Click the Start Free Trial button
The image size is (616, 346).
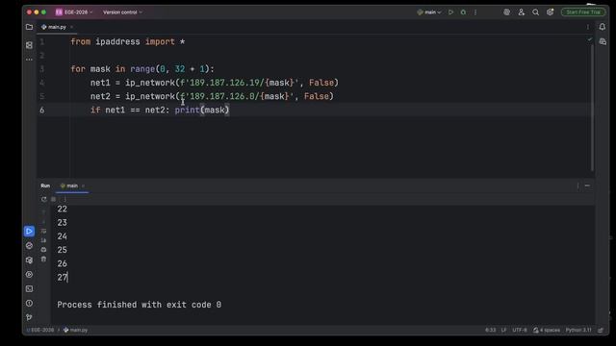(583, 12)
